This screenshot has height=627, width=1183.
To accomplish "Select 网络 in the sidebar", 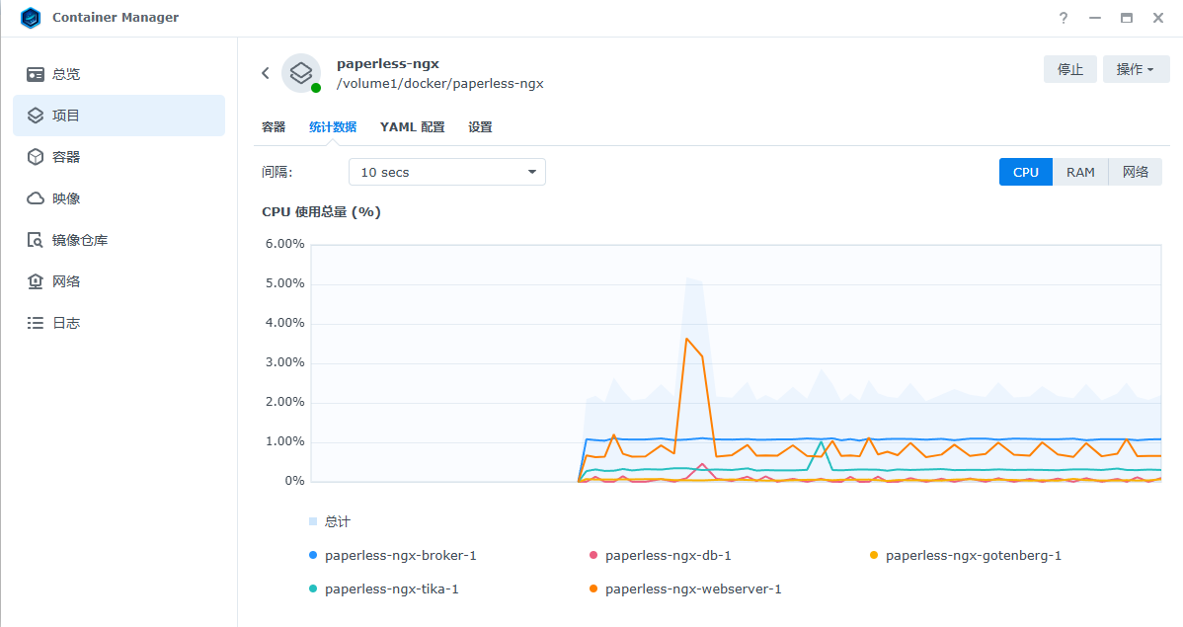I will point(119,281).
